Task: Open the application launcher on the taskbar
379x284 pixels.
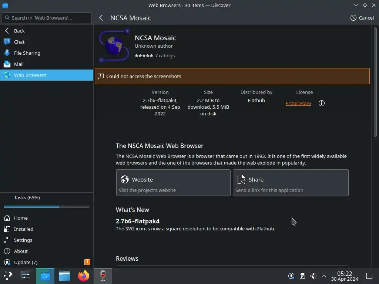Action: (8, 276)
